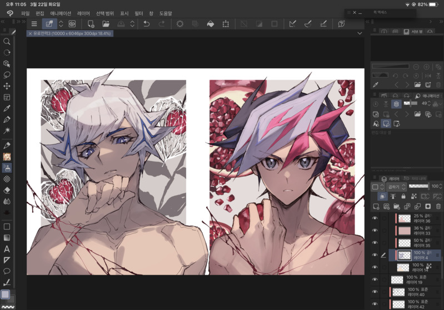The height and width of the screenshot is (310, 444).
Task: Hide layer 레이어 33
Action: click(x=375, y=231)
